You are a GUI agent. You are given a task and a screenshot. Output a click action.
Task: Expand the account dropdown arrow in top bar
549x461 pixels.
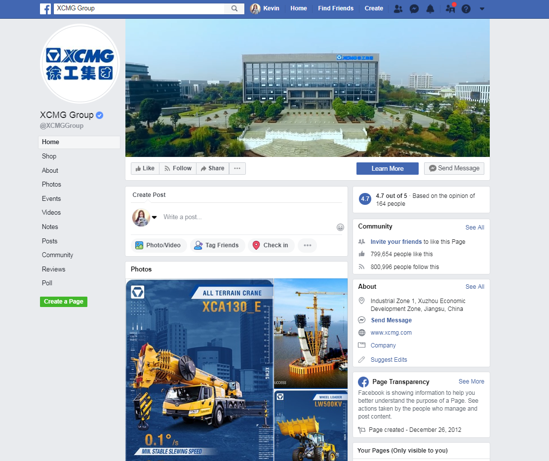(482, 8)
